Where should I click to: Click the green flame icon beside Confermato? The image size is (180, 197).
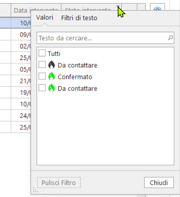point(51,77)
